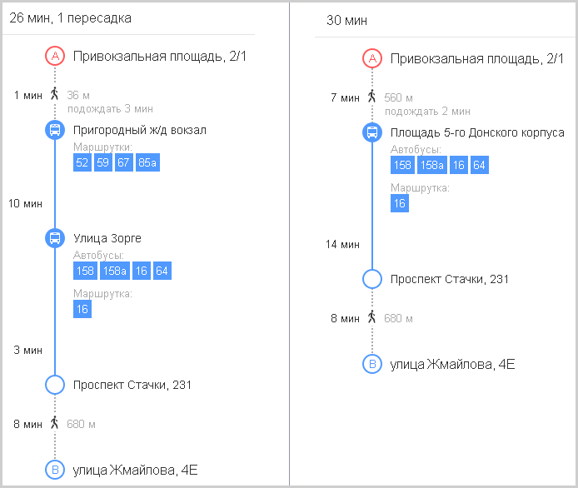Click the empty stop circle at Проспект Стачки, 231 in left route
This screenshot has width=578, height=488.
pyautogui.click(x=55, y=385)
